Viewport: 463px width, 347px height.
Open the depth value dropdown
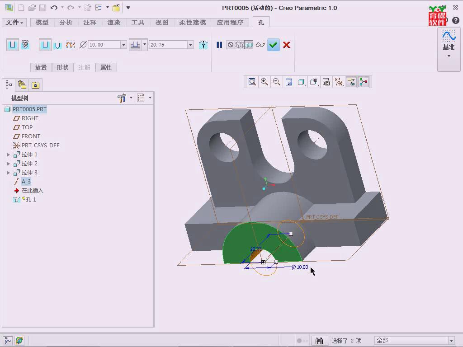pos(191,45)
